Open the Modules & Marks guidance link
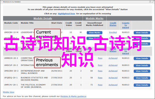Viewport: 155px width, 99px height. click(73, 96)
